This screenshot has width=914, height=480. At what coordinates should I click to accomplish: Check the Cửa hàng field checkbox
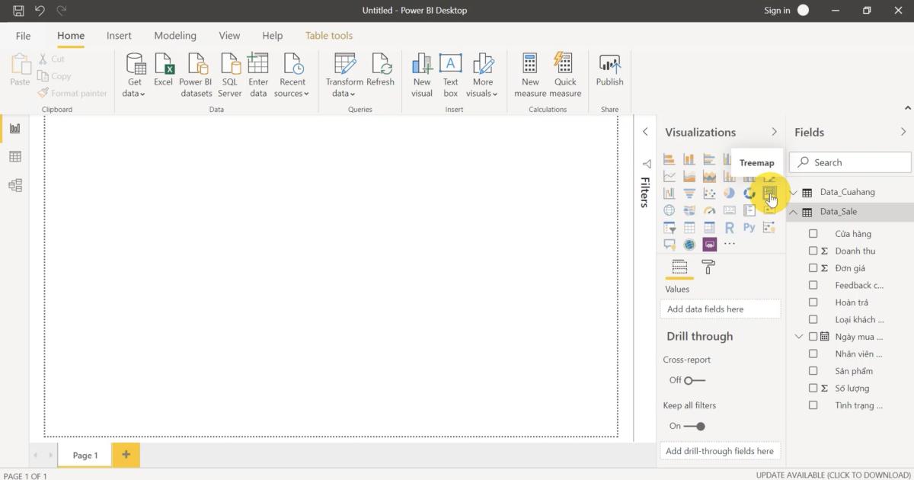(x=813, y=233)
